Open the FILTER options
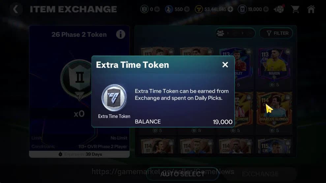The image size is (326, 183). pyautogui.click(x=276, y=33)
